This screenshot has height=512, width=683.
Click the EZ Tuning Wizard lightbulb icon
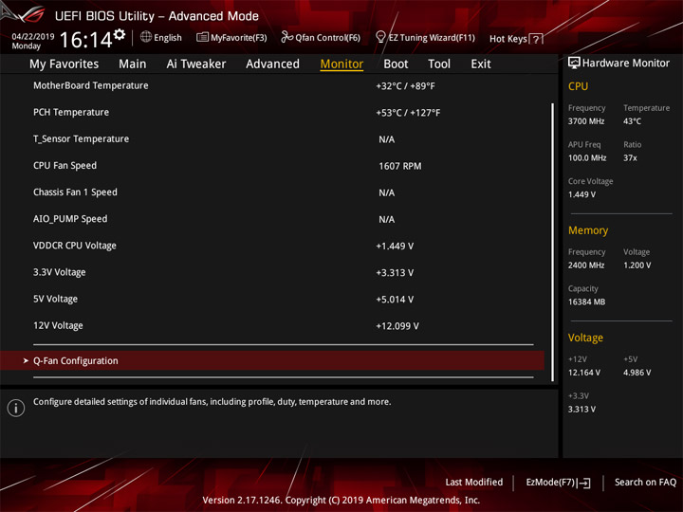click(380, 37)
